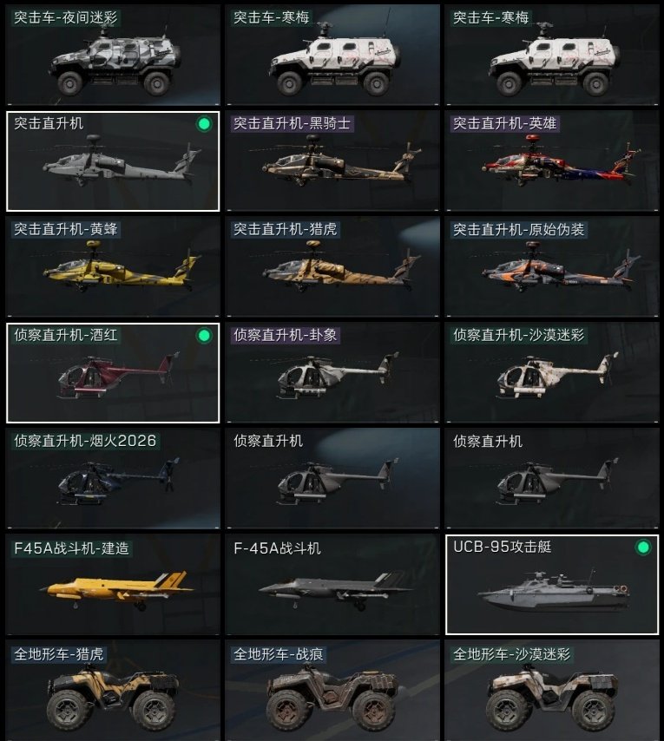Select the yellow 突击直升机-黄蜂 skin
664x741 pixels.
(113, 266)
